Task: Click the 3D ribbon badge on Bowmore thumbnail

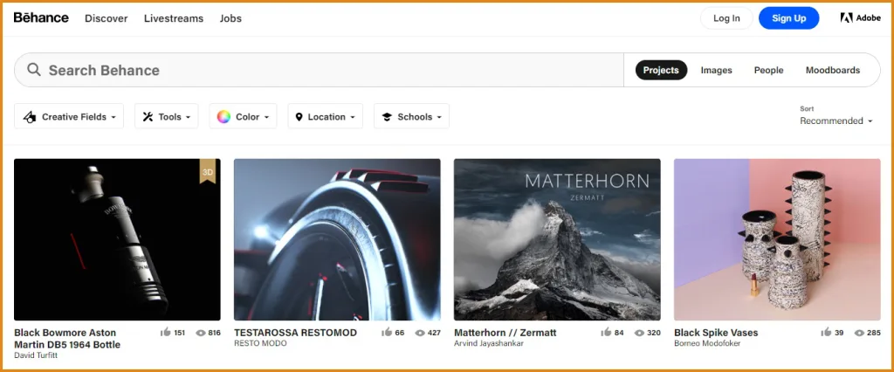Action: coord(208,172)
